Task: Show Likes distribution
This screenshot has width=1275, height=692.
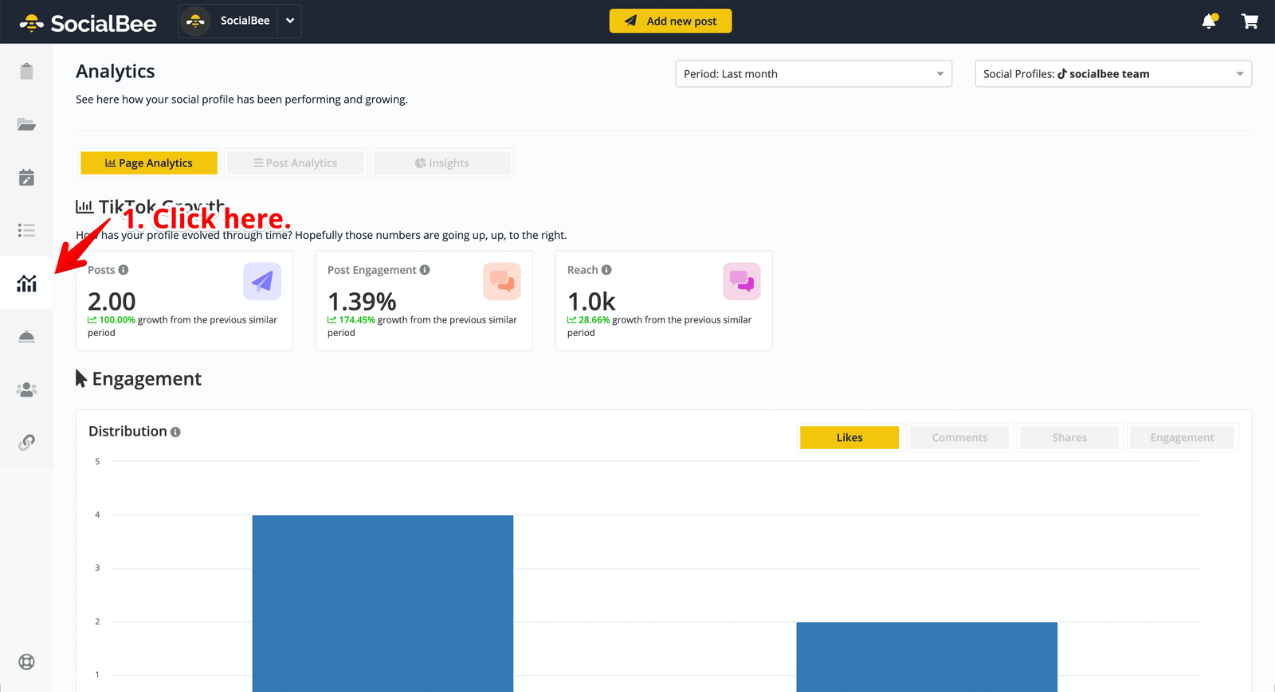Action: (849, 437)
